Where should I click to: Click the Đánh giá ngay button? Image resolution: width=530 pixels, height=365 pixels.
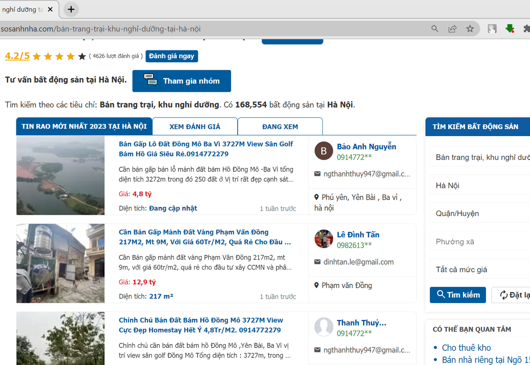click(x=172, y=56)
